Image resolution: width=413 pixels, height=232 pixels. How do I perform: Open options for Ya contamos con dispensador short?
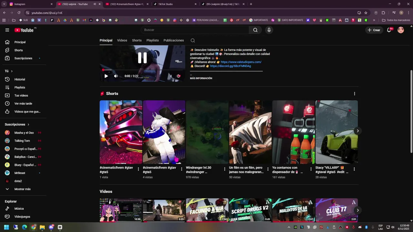coord(311,169)
